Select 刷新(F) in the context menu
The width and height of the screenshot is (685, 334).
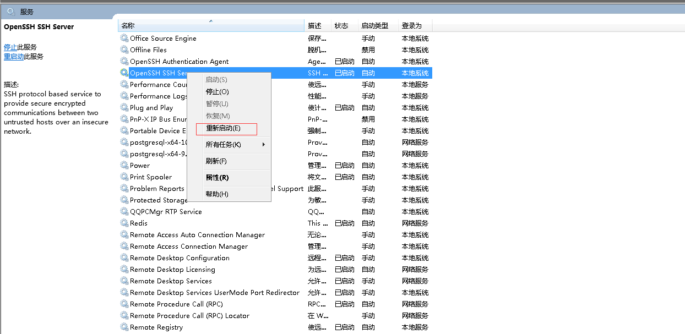pos(216,161)
